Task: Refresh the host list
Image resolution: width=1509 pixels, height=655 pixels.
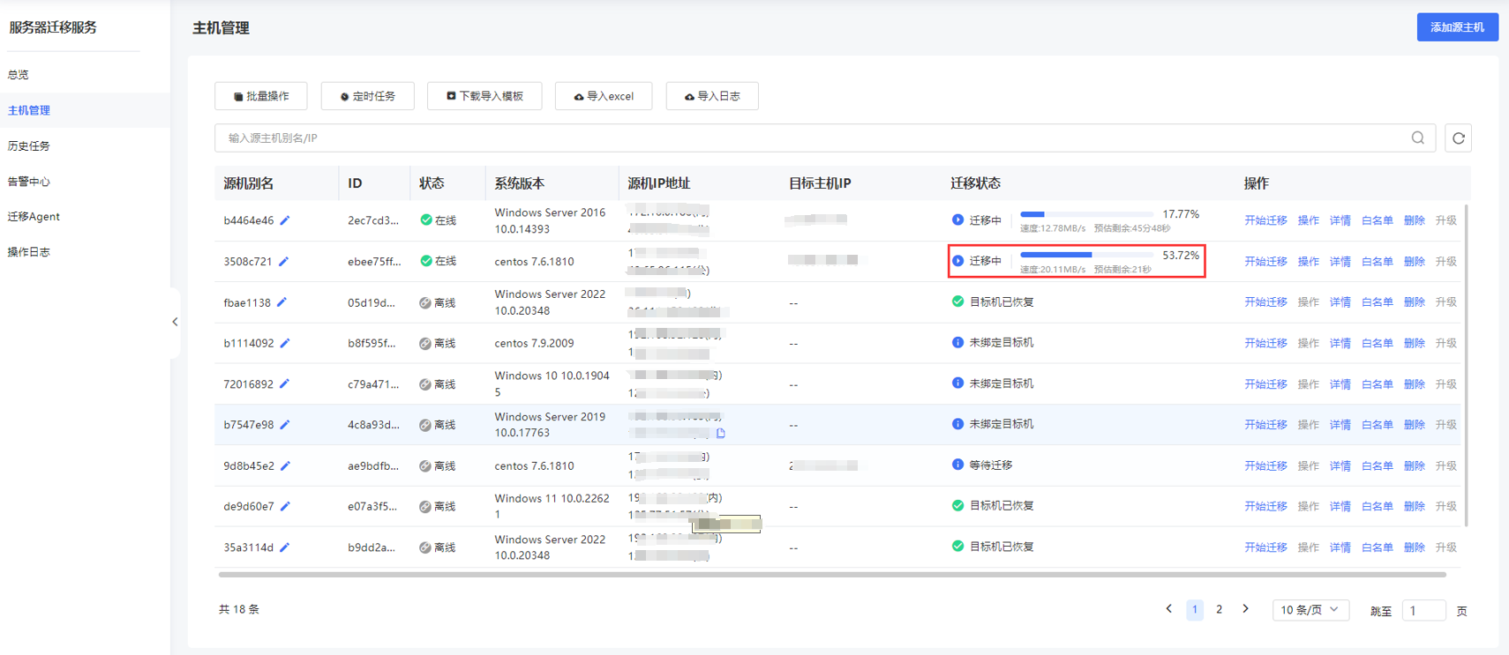Action: 1458,138
